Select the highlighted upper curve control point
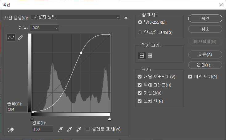The image size is (226, 140). pos(81,53)
